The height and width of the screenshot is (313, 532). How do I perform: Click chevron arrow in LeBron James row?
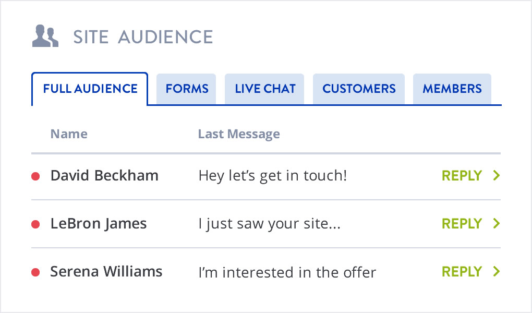tap(496, 224)
